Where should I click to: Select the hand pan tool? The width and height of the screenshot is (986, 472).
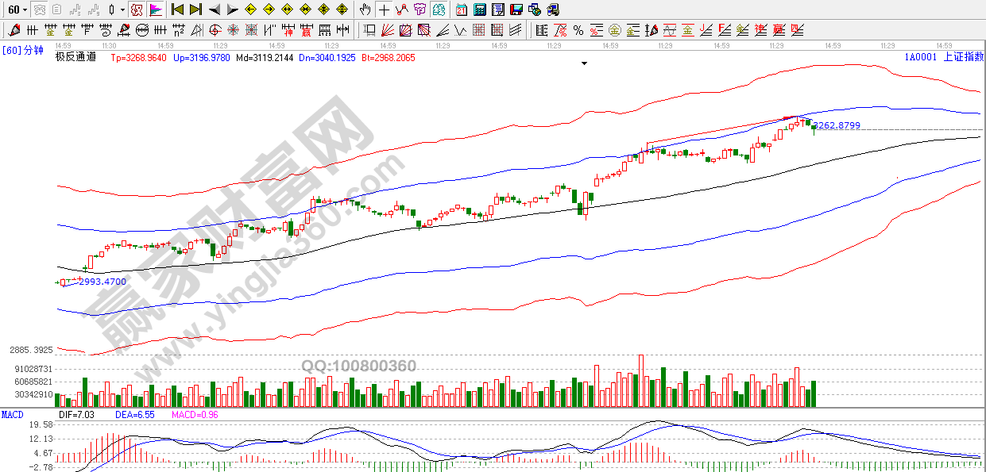click(365, 10)
